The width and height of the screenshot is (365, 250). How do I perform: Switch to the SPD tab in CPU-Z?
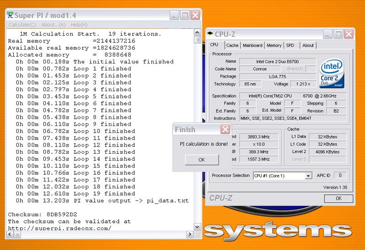click(x=290, y=45)
